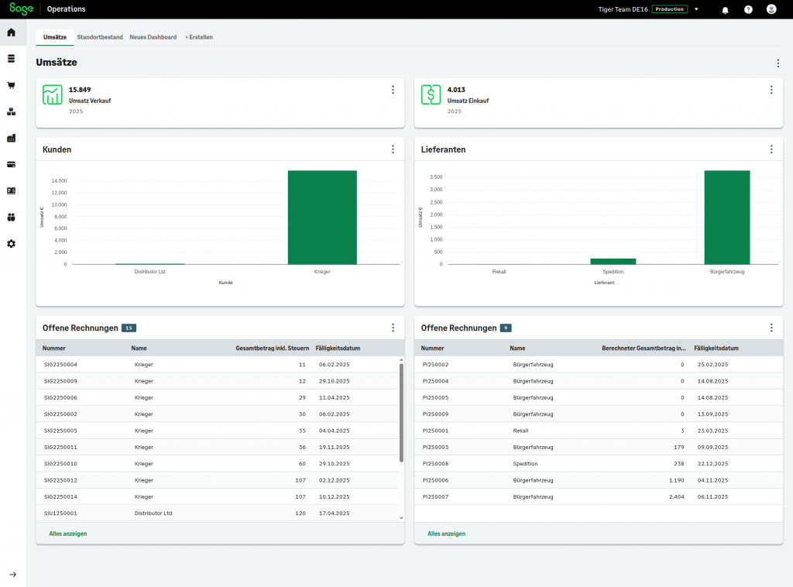Open the Umsatz Verkauf card options menu
This screenshot has width=793, height=587.
click(x=393, y=90)
